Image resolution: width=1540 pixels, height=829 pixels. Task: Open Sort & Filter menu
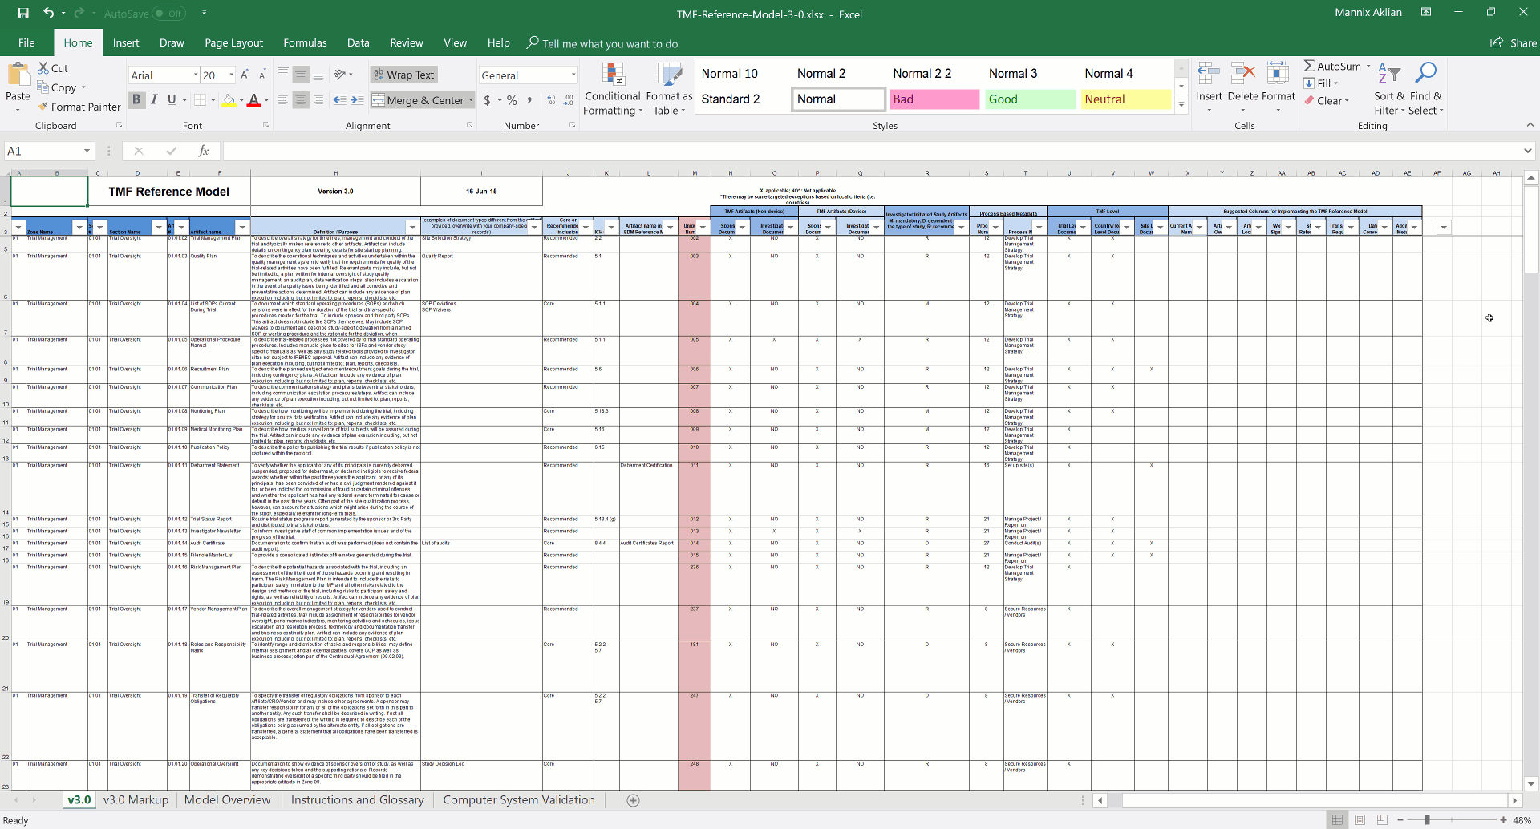1389,88
